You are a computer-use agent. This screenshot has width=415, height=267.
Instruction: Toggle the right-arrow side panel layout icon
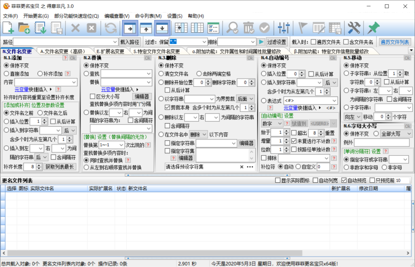(130, 28)
